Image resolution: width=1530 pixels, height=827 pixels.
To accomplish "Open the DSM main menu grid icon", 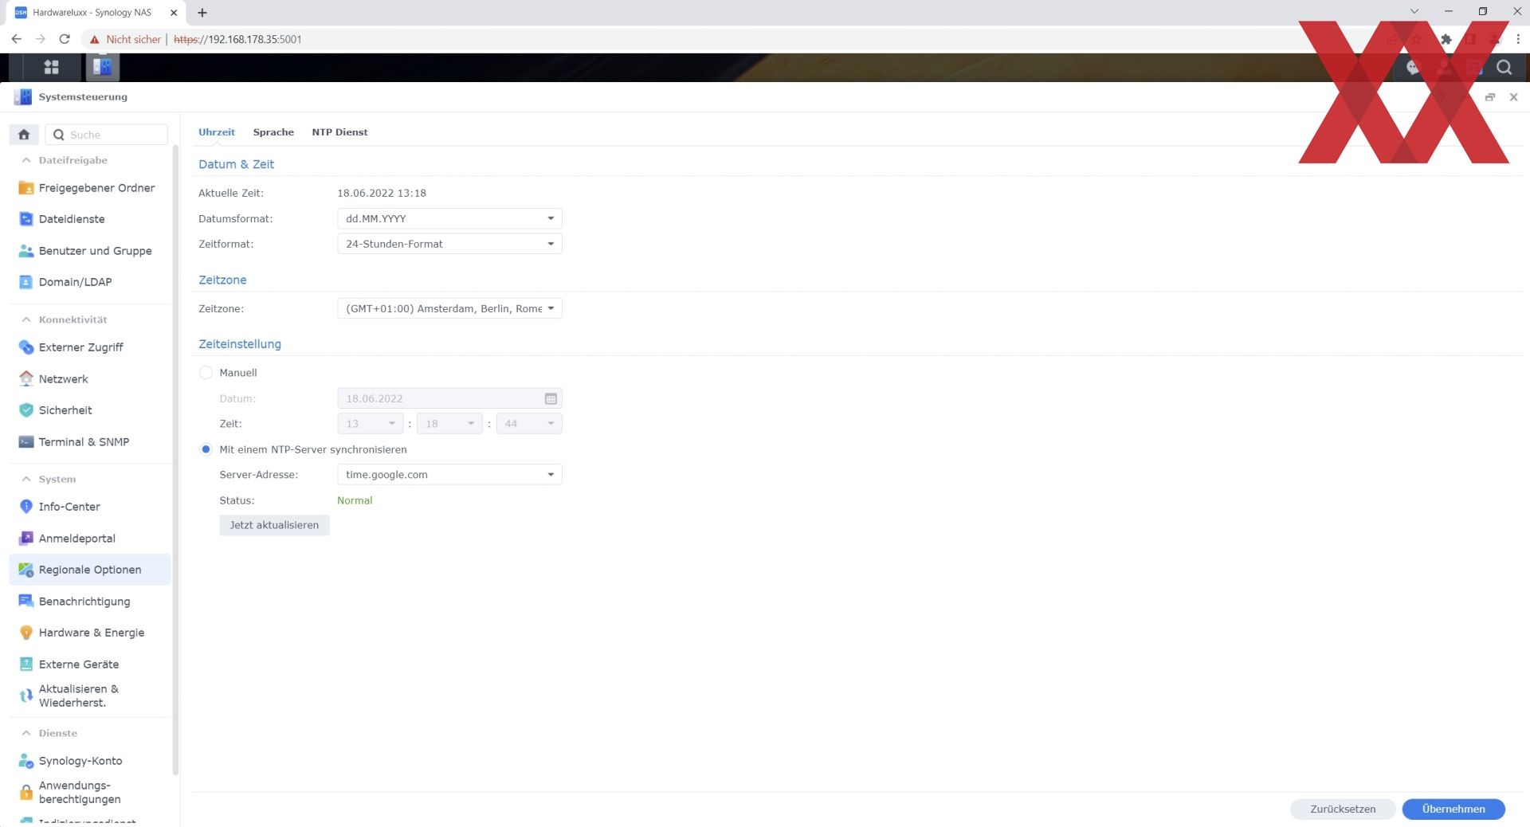I will point(52,68).
